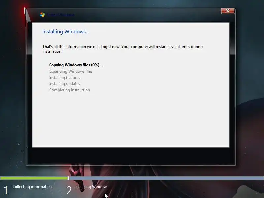Click the Completing installation step
Image resolution: width=264 pixels, height=198 pixels.
pyautogui.click(x=70, y=90)
